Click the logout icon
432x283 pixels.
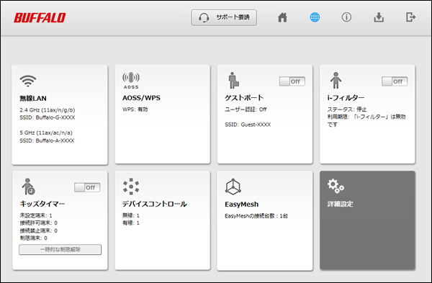tap(411, 17)
